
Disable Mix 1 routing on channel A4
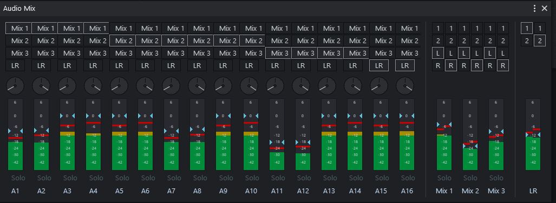(96, 28)
